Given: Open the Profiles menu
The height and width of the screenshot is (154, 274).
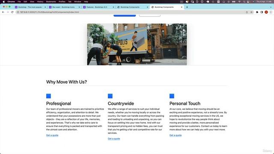Looking at the screenshot, I should 62,2.
